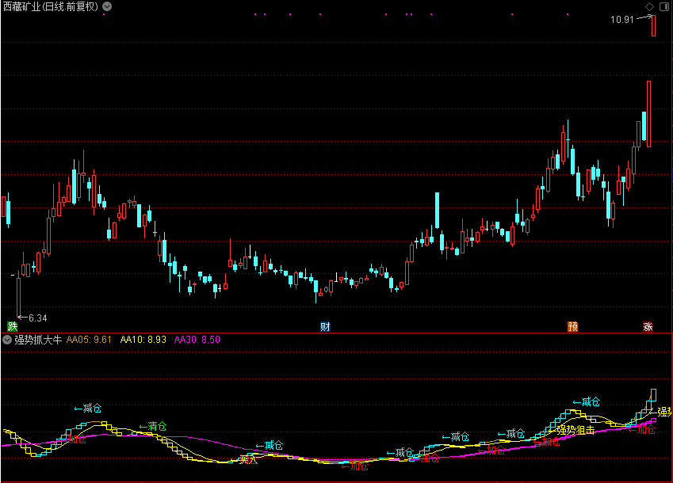Click the orange 预 marker icon
This screenshot has height=483, width=673.
(572, 326)
